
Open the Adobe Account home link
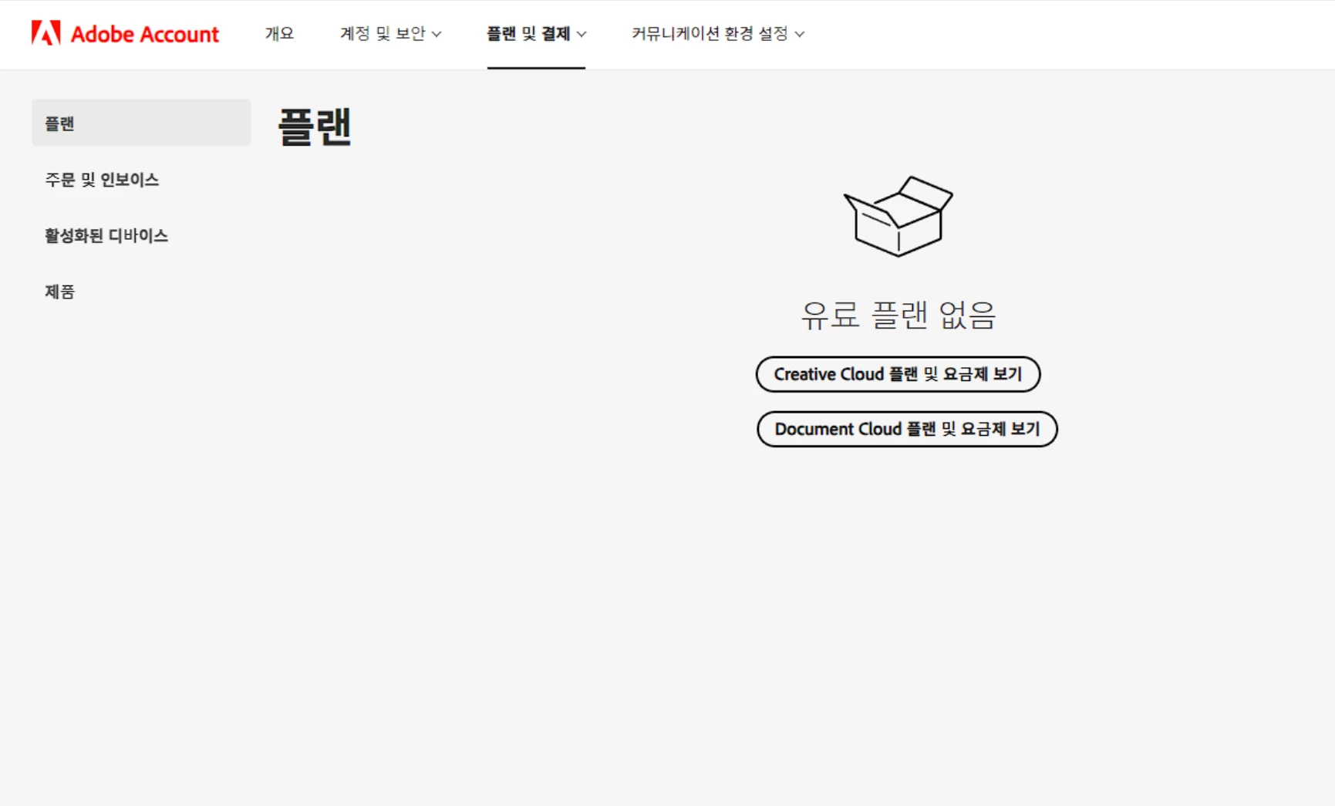(126, 33)
